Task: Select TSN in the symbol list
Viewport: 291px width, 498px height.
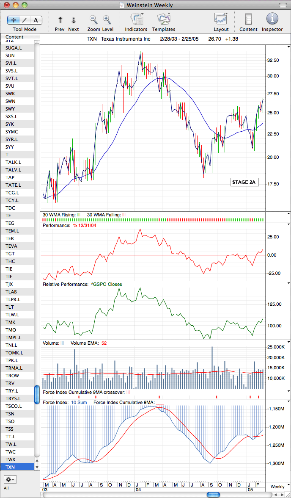Action: click(x=17, y=413)
